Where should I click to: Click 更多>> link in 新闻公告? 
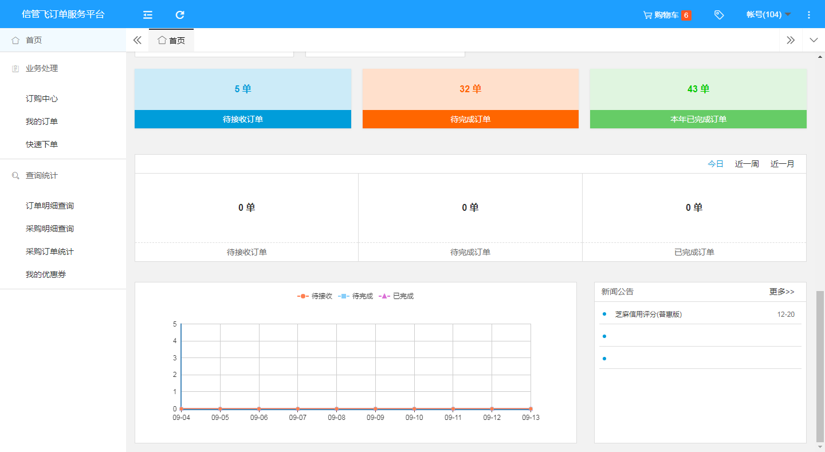pos(781,292)
